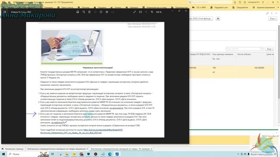280x157 pixels.
Task: Open the Еще dropdown above goods table
Action: tap(269, 49)
